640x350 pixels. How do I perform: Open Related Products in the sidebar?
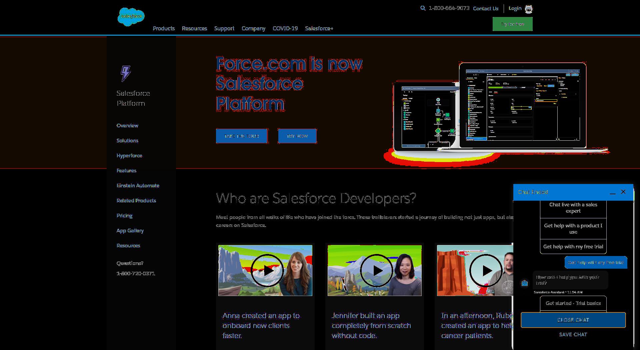point(136,200)
